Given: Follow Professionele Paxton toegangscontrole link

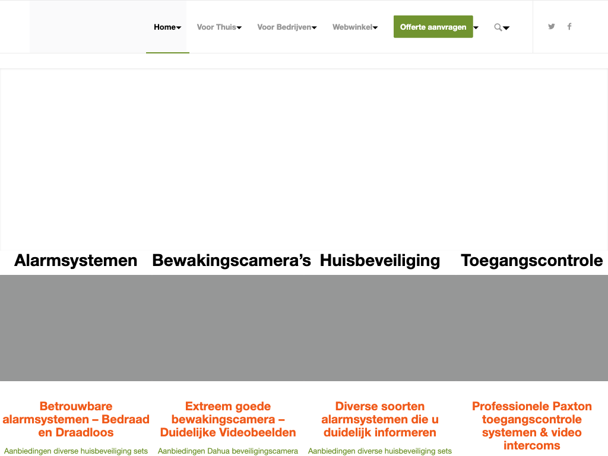Looking at the screenshot, I should (x=532, y=426).
